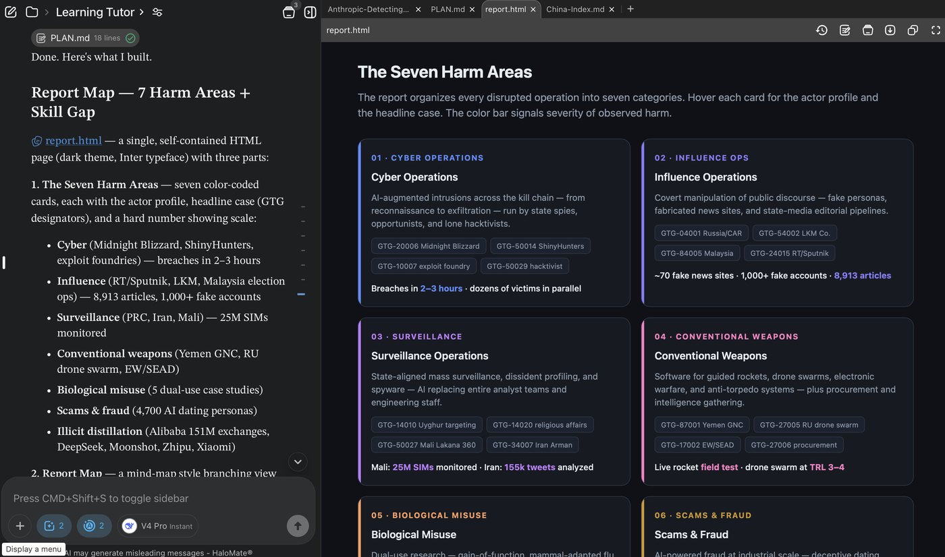Click the "2–3 hours" highlighted figure
This screenshot has width=945, height=557.
[x=441, y=289]
